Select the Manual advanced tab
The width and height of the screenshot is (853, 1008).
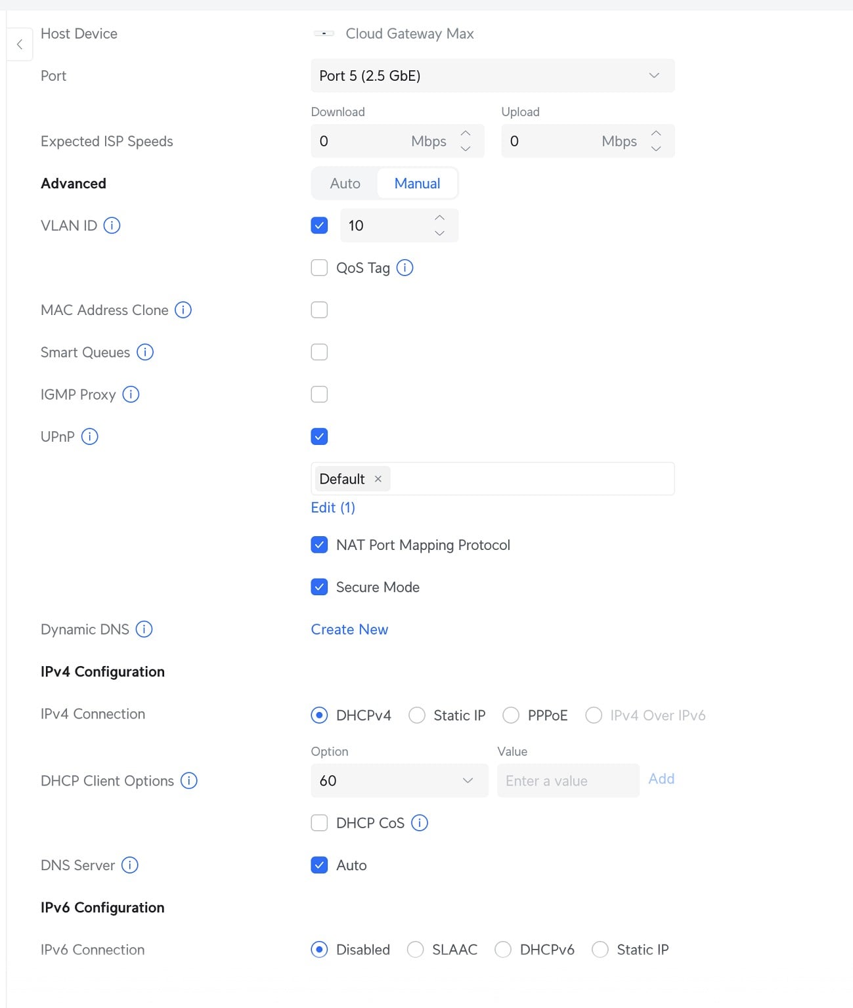point(417,184)
